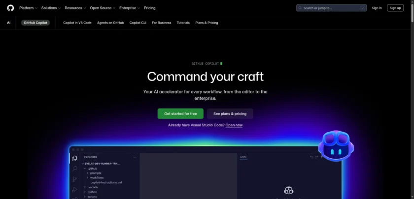Open the Tutorials page
Screen dimensions: 414x199
[x=183, y=23]
